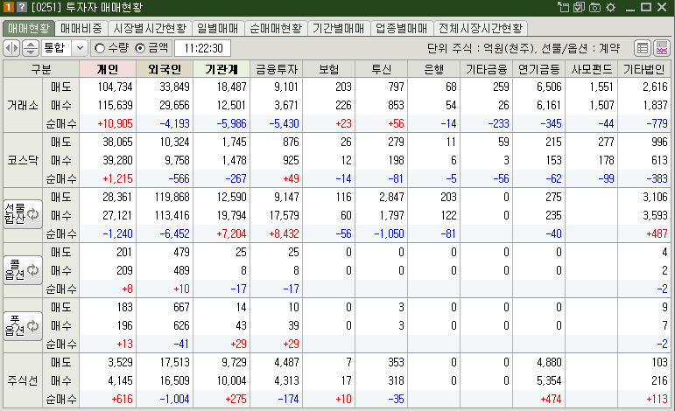Screen dimensions: 675x411
Task: Click the 기관계 column header
Action: click(x=221, y=69)
